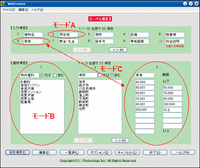Click the upper range field showing 50,000
Viewport: 200px width, 168px height.
pyautogui.click(x=172, y=88)
